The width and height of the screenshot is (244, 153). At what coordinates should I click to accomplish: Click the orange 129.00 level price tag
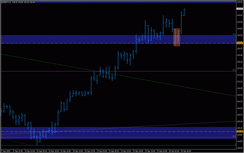point(240,43)
